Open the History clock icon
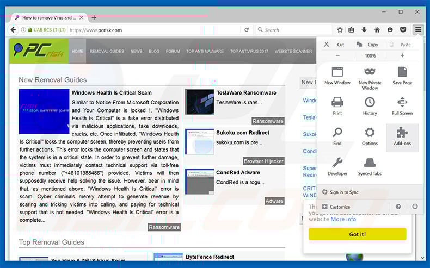 click(x=370, y=102)
